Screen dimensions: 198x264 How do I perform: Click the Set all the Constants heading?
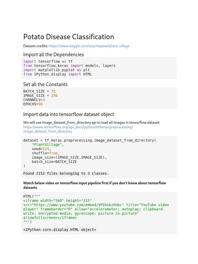(45, 85)
